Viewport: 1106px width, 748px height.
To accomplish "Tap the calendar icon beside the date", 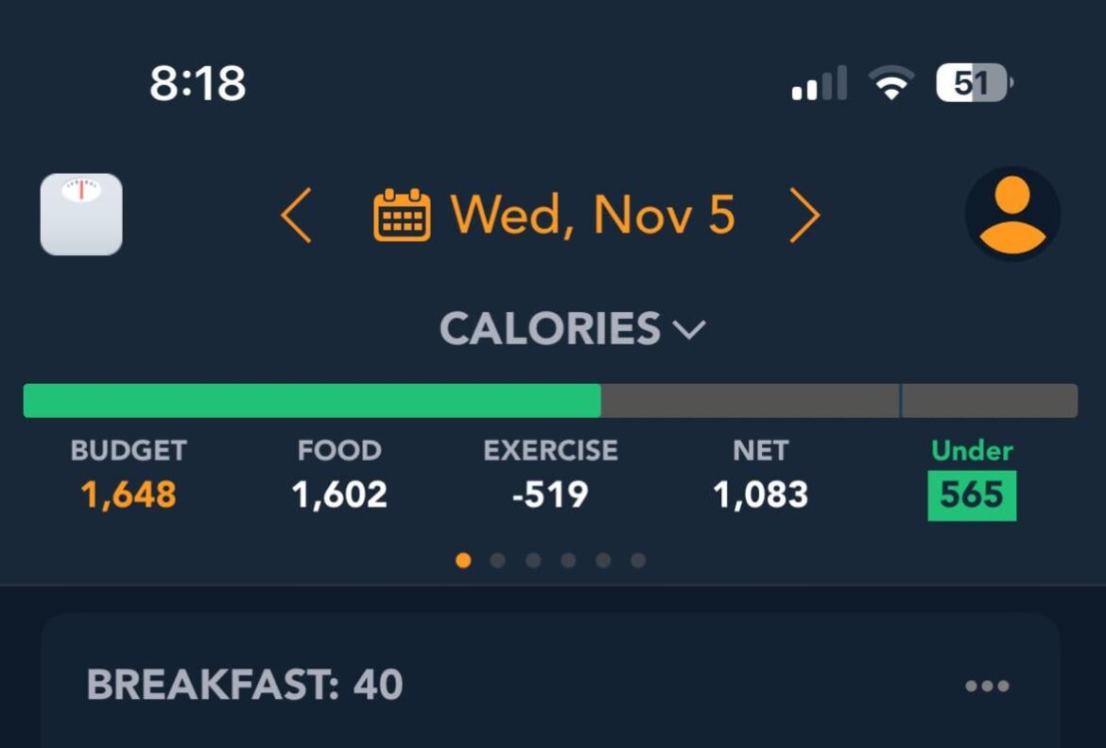I will tap(401, 215).
